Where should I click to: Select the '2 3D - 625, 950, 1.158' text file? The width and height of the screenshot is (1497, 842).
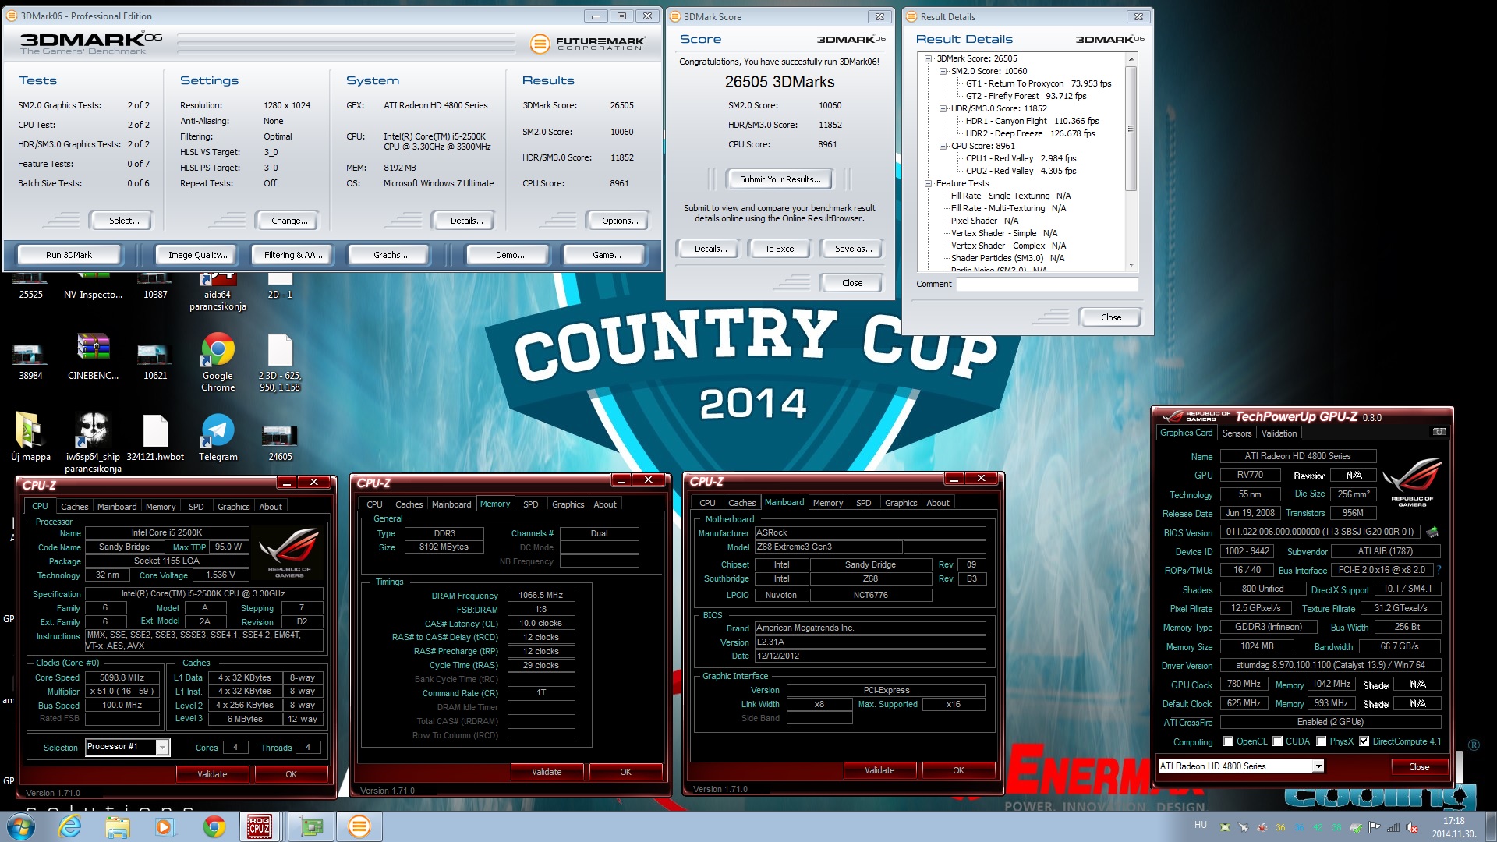coord(280,349)
